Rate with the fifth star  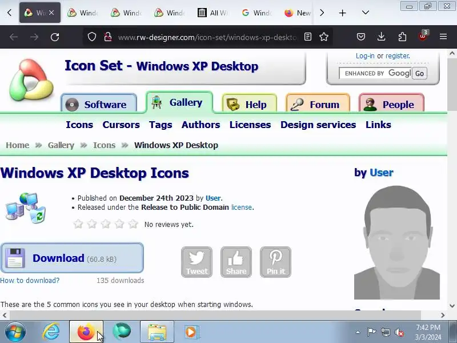(133, 224)
